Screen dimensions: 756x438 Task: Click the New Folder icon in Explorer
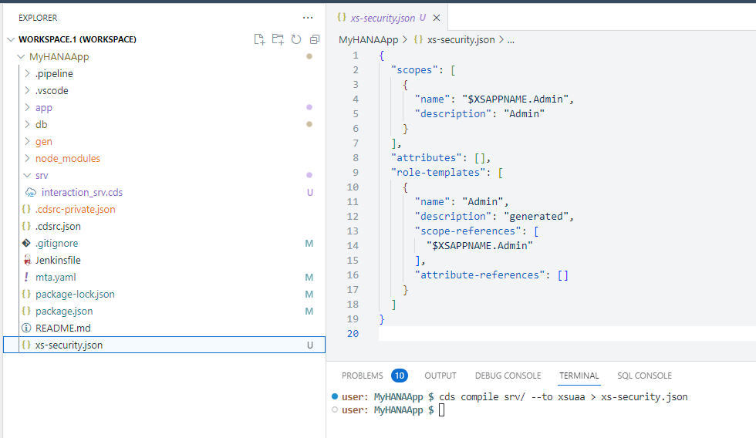pyautogui.click(x=278, y=39)
